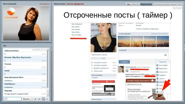The height and width of the screenshot is (104, 185).
Task: Click the Мои Группы link in slide sidebar
Action: (x=75, y=27)
